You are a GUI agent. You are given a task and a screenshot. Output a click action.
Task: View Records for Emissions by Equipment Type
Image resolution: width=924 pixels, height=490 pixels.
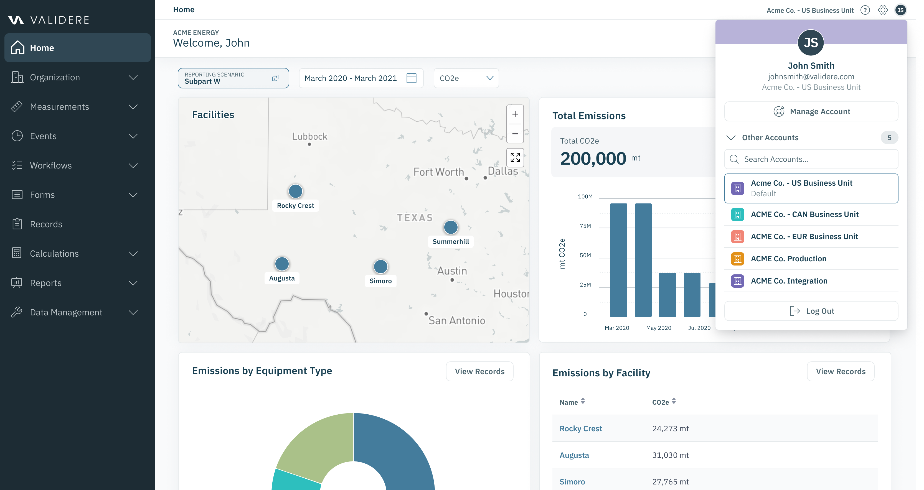(x=479, y=371)
